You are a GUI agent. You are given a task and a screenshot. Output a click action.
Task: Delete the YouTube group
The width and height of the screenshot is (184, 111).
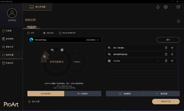pyautogui.click(x=166, y=61)
